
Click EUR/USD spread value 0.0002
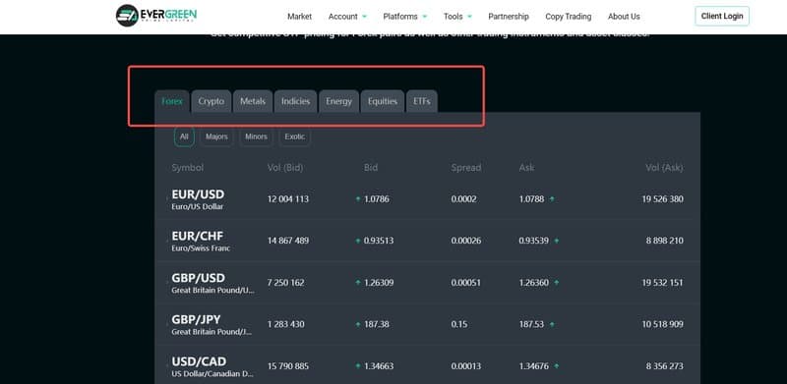tap(464, 199)
